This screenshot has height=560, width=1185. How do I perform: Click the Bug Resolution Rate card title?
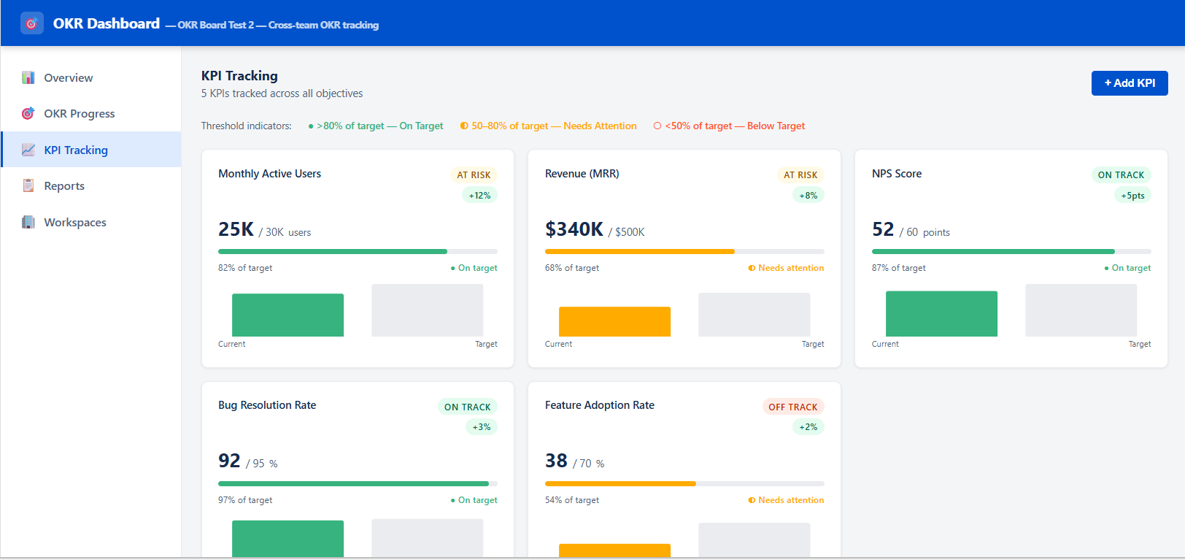267,405
